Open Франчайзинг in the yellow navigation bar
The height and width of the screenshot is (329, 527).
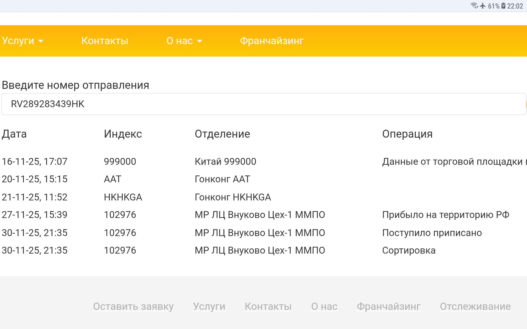pyautogui.click(x=272, y=41)
